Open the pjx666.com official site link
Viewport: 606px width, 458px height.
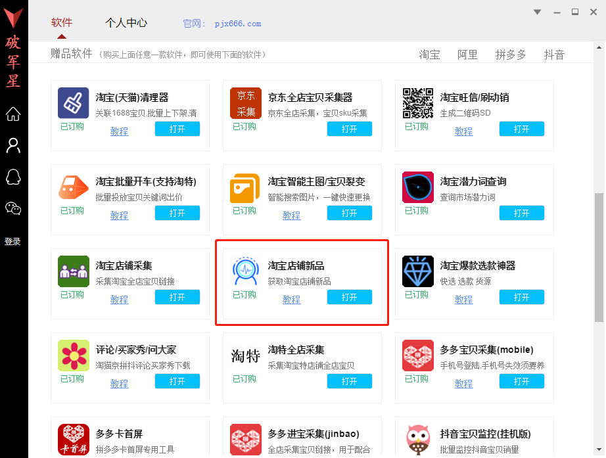pyautogui.click(x=238, y=24)
